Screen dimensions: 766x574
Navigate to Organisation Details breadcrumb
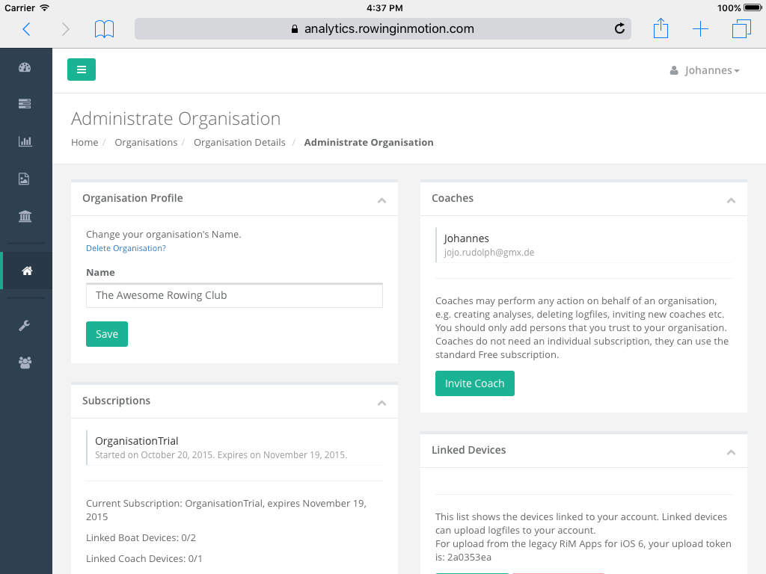[239, 142]
